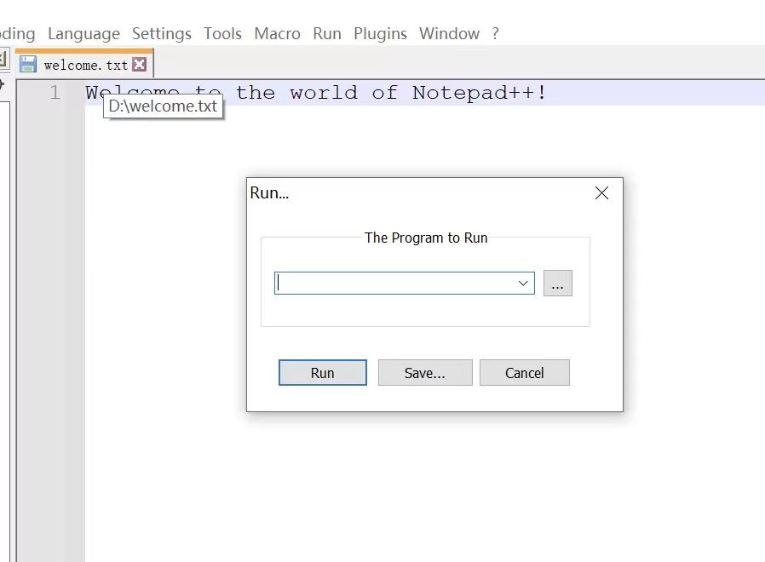
Task: Open the Window menu
Action: point(449,34)
